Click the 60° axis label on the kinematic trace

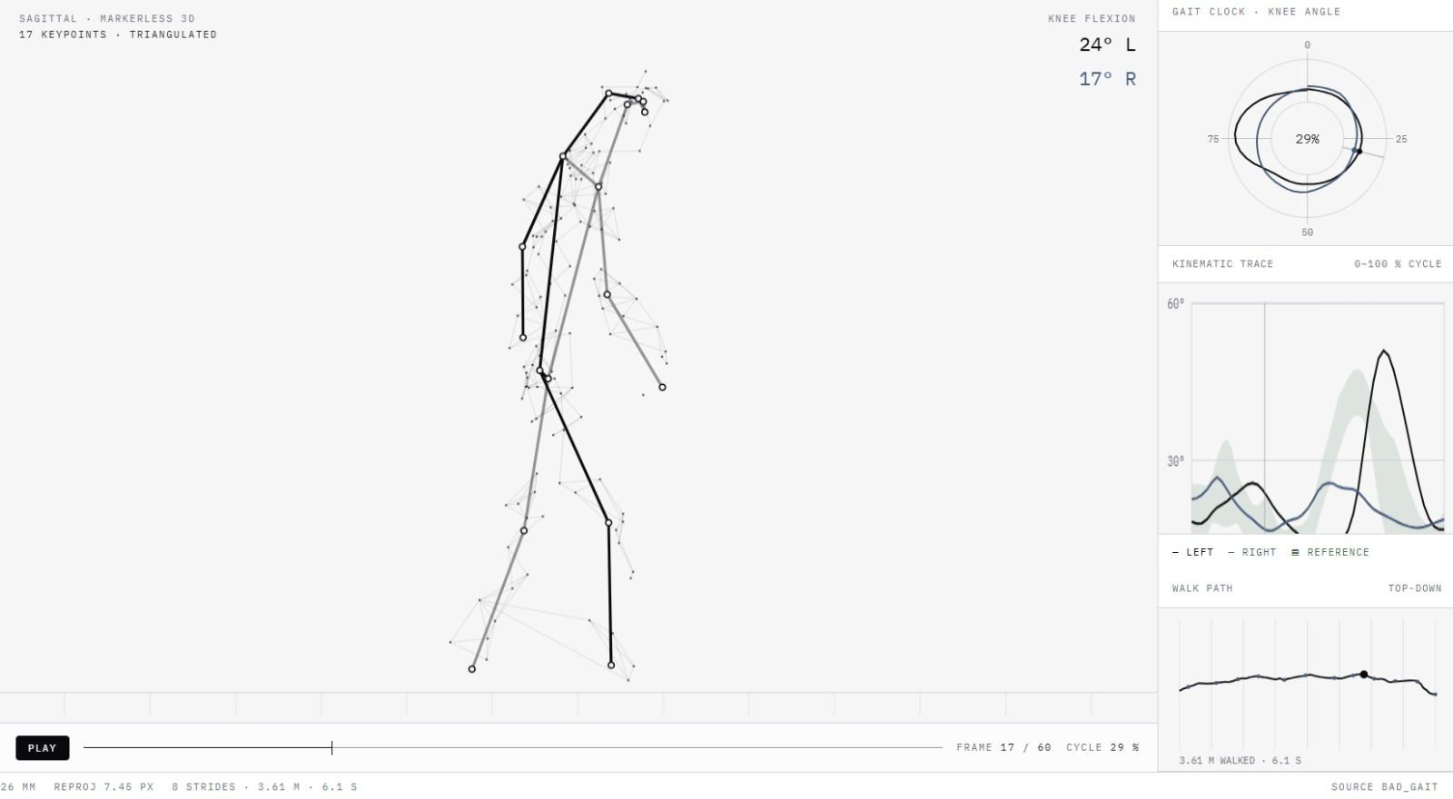click(x=1176, y=304)
